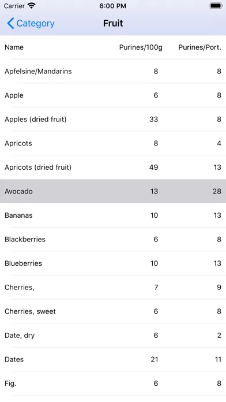Select the Apfelsine/Mandarins row
The height and width of the screenshot is (402, 226).
pyautogui.click(x=113, y=71)
